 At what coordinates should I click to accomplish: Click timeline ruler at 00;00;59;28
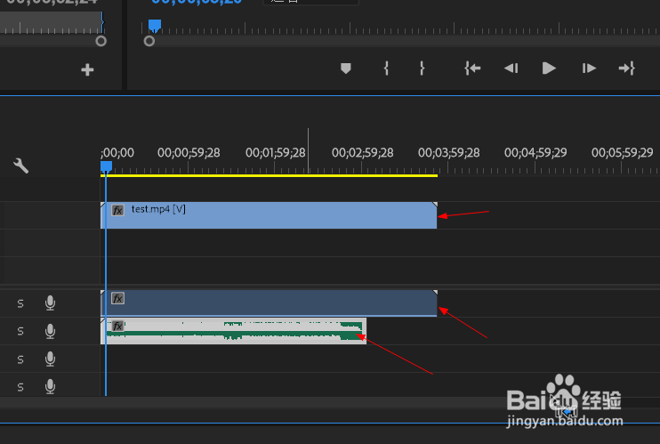tap(189, 152)
